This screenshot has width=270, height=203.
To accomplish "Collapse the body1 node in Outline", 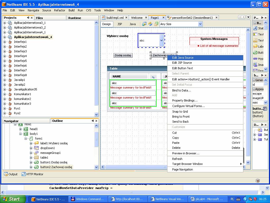I will (x=21, y=134).
